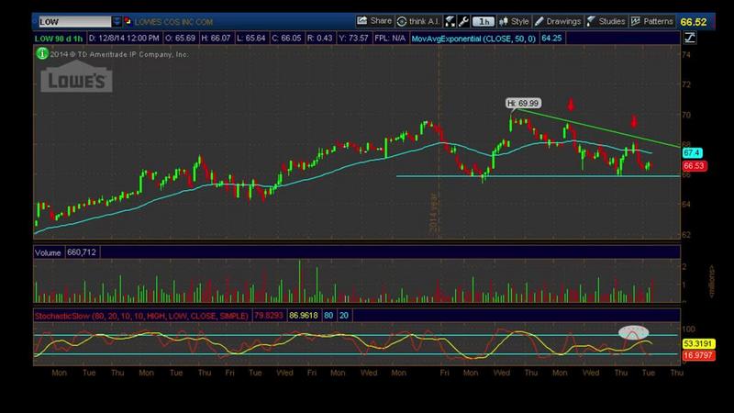Viewport: 734px width, 413px height.
Task: Click the red 66.53 price axis label
Action: (x=695, y=166)
